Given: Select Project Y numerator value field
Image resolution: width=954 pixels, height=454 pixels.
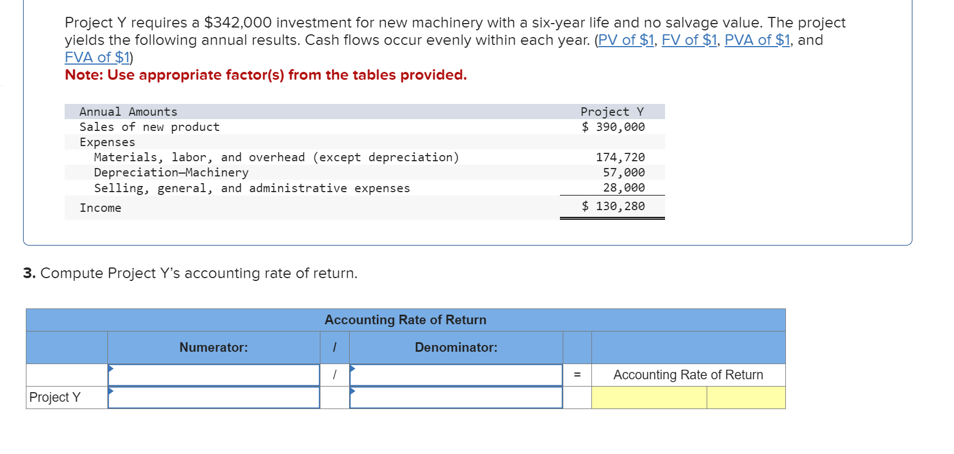Looking at the screenshot, I should [214, 397].
